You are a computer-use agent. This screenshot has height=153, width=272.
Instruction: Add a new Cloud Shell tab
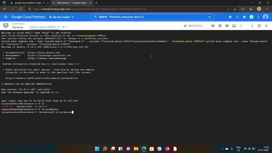tap(64, 27)
